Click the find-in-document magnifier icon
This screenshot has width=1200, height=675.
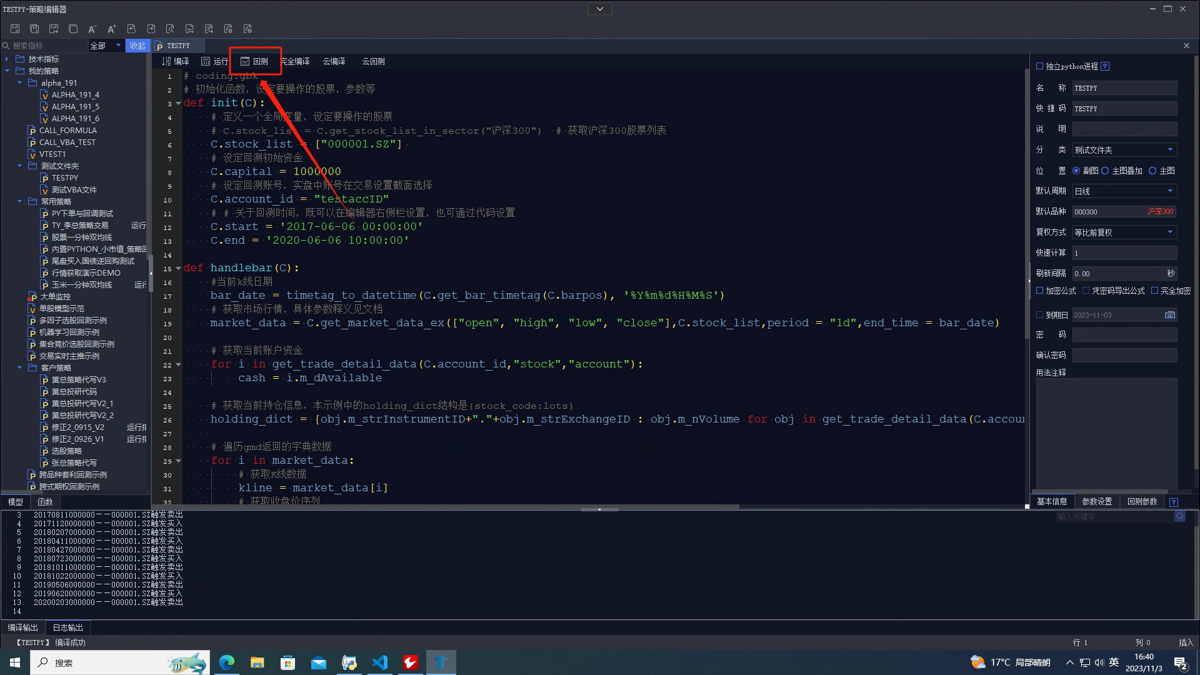[x=170, y=29]
